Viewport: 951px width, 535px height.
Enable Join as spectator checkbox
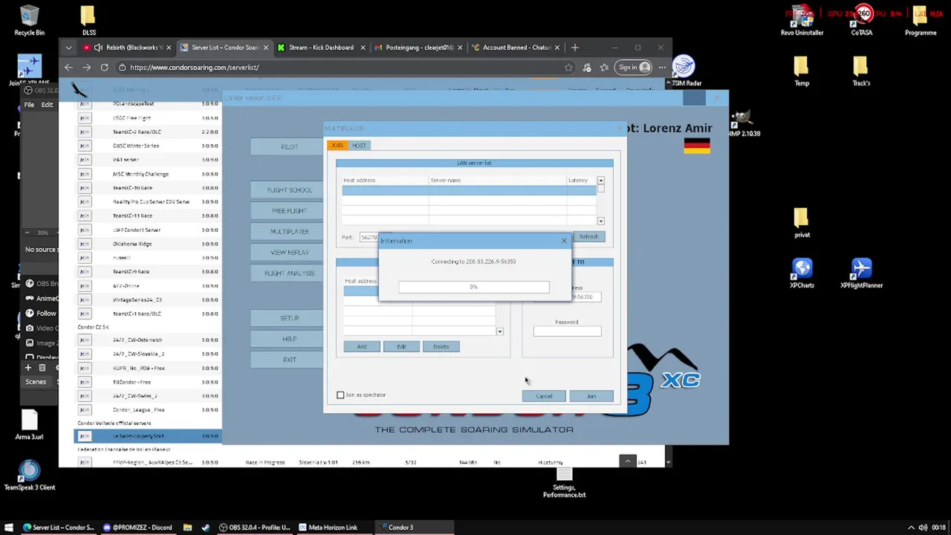(x=340, y=395)
